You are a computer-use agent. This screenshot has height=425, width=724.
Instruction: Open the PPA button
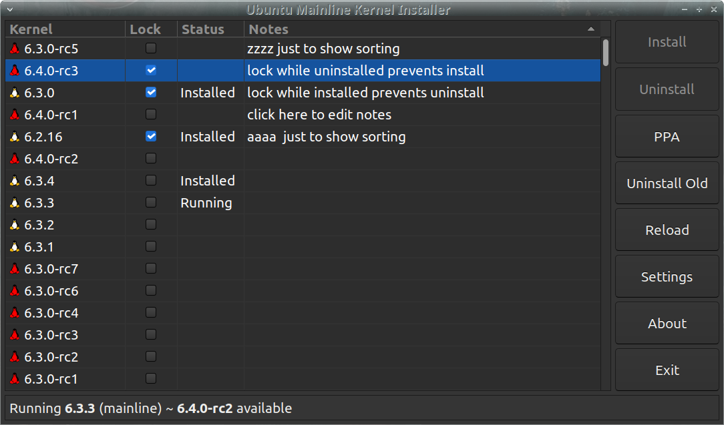(x=667, y=137)
